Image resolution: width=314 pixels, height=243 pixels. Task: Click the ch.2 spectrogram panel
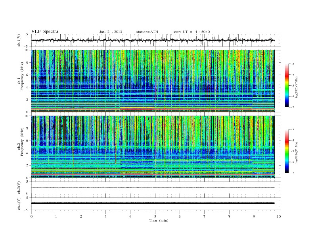pos(153,147)
